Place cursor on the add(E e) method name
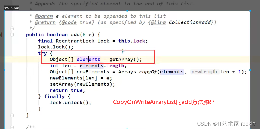Image resolution: width=260 pixels, height=129 pixels. [75, 35]
